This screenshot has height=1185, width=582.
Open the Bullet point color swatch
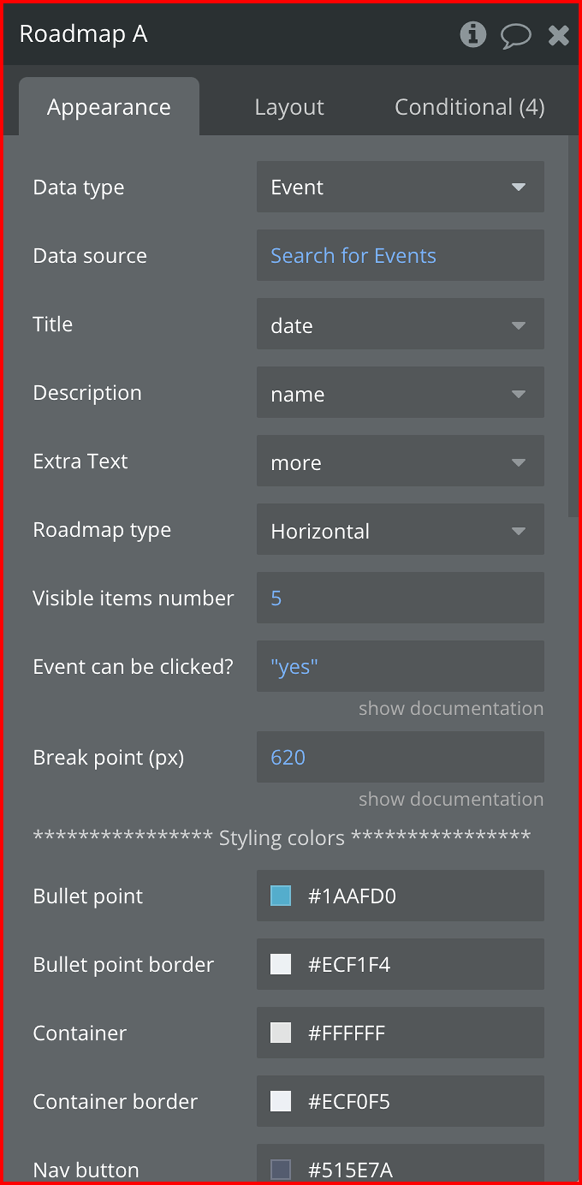[x=281, y=896]
